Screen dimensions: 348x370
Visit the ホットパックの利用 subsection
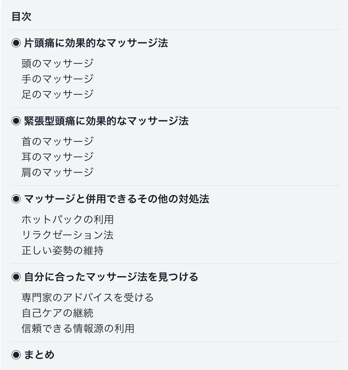click(x=68, y=219)
